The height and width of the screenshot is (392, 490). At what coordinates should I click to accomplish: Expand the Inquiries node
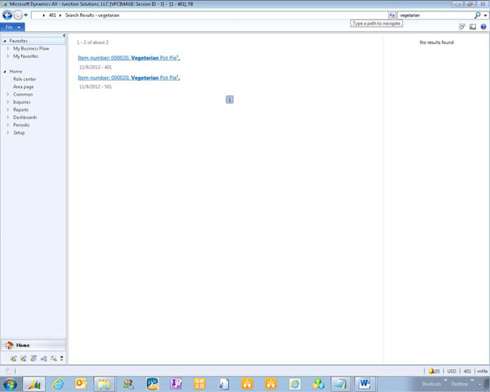(8, 102)
